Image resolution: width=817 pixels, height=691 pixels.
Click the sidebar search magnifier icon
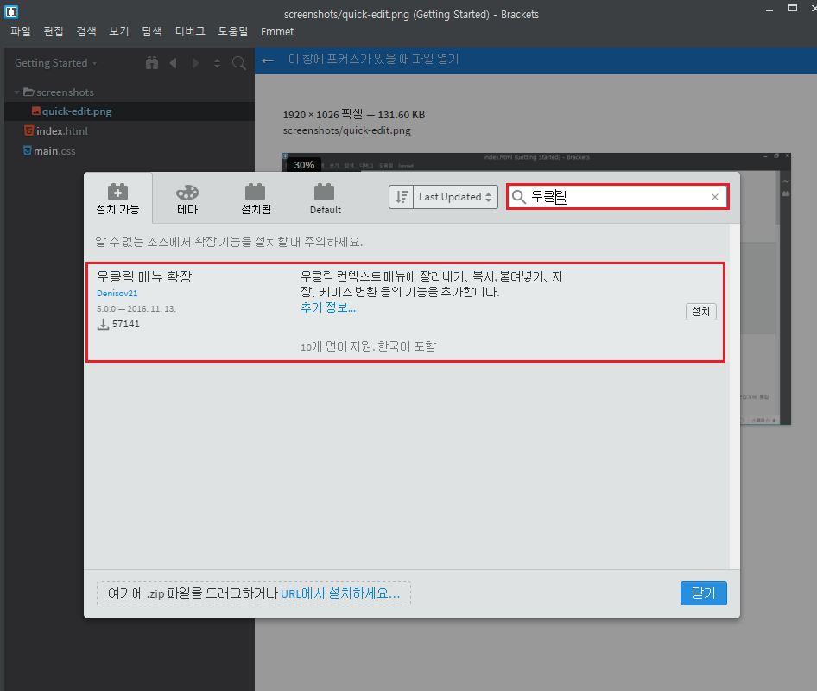(x=239, y=64)
